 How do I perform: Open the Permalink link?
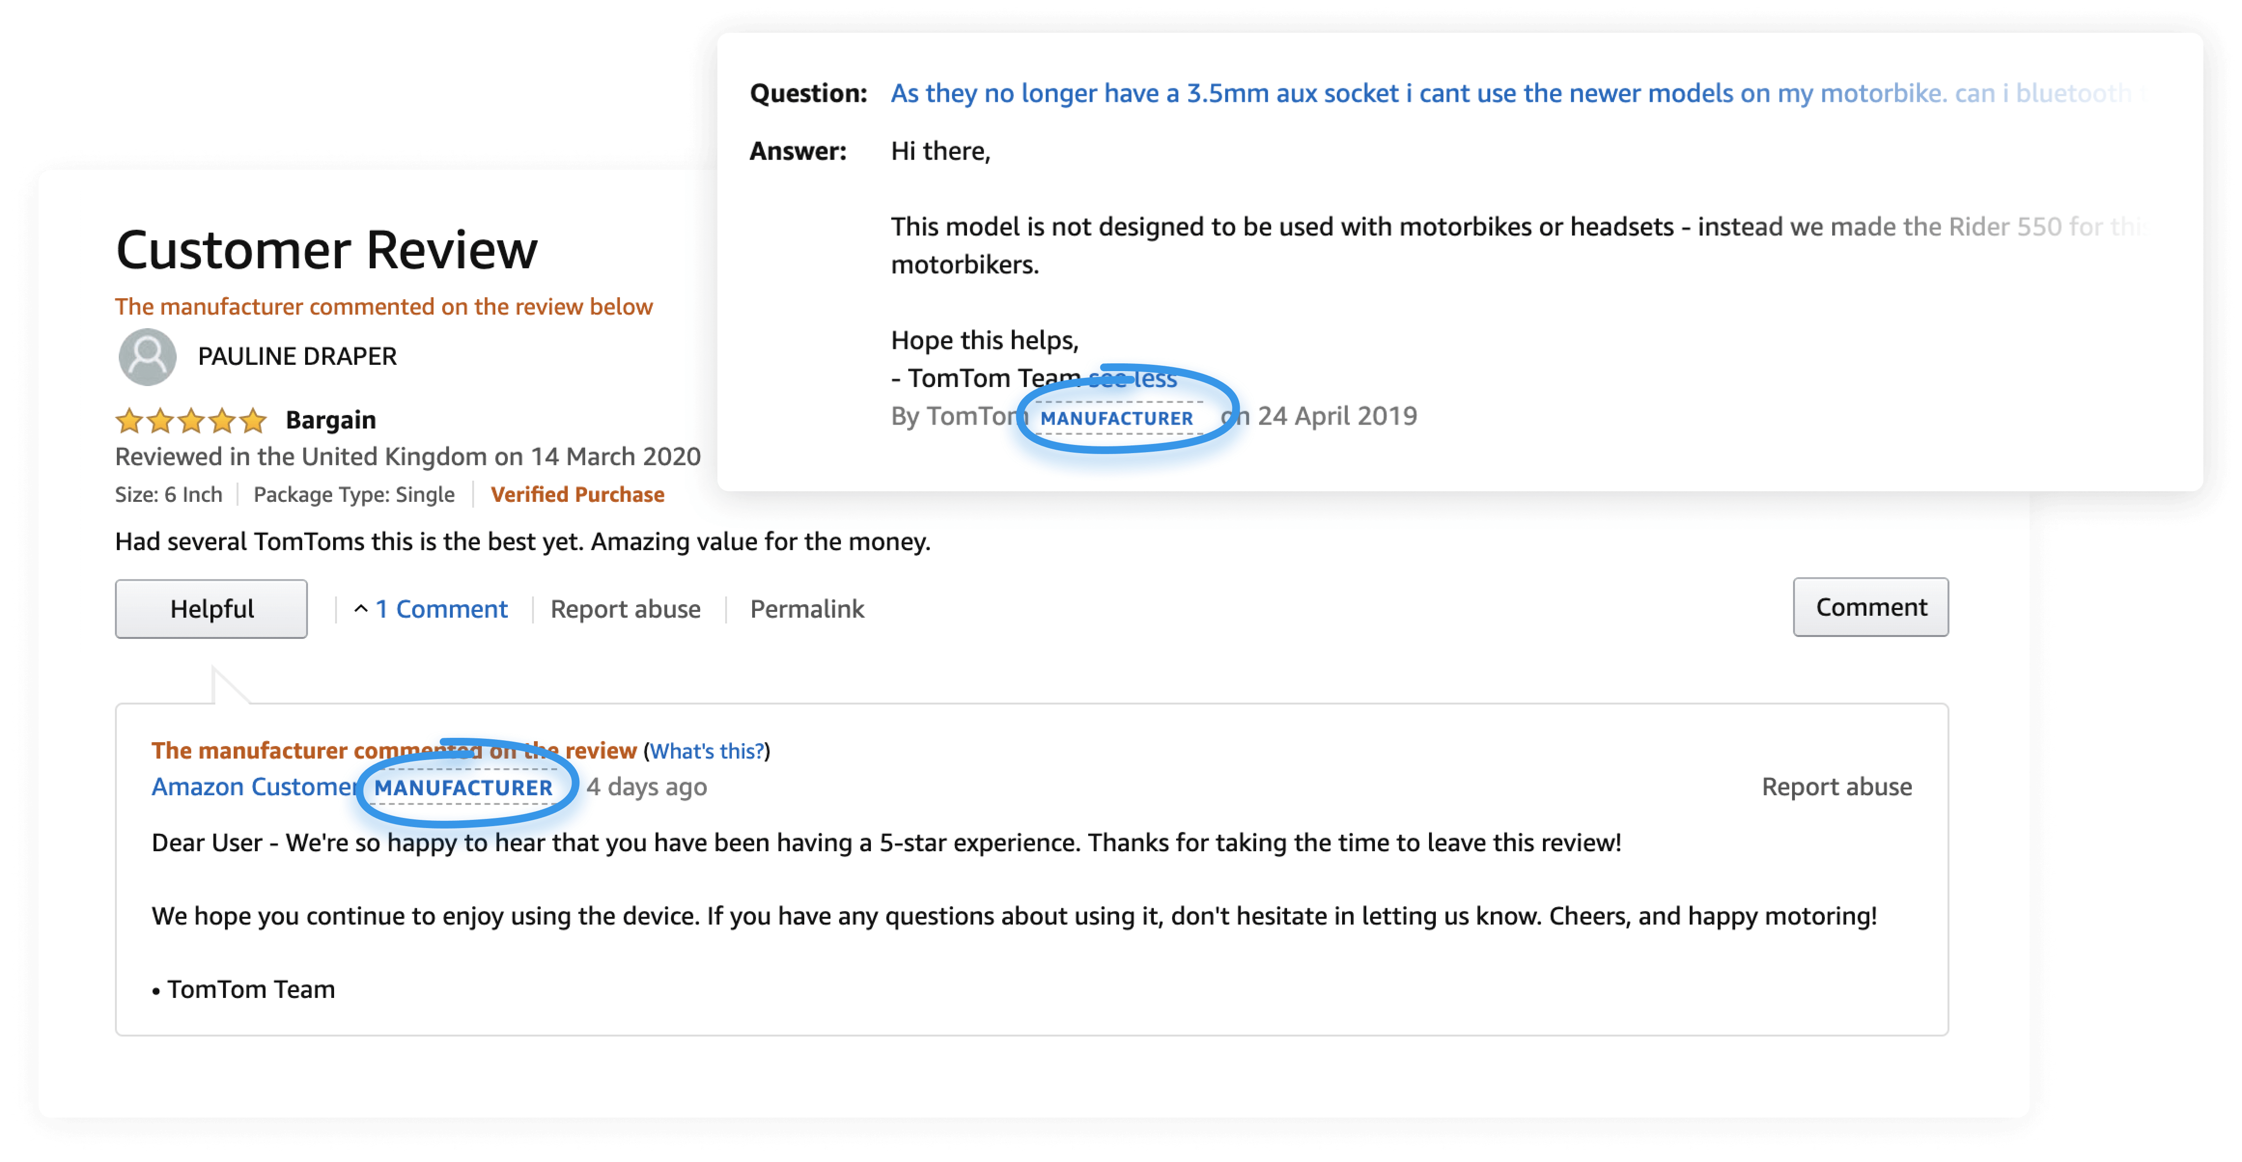[x=807, y=609]
